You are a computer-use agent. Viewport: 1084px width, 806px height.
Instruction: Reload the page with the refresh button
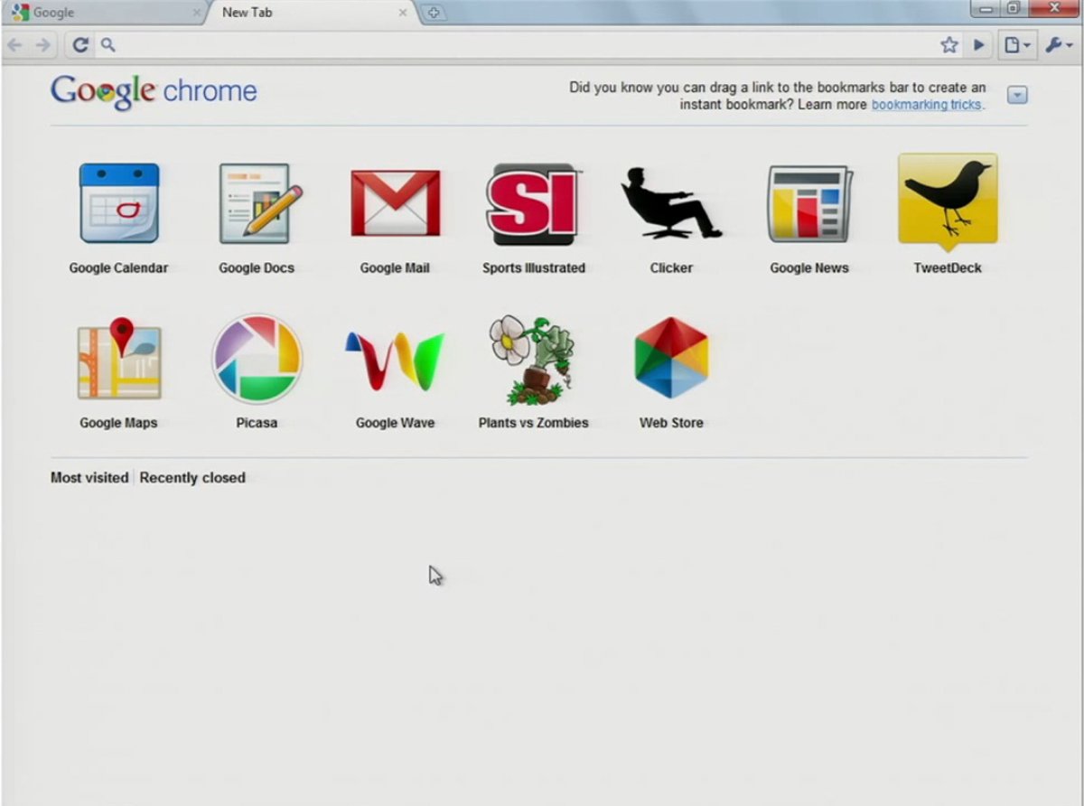coord(80,45)
